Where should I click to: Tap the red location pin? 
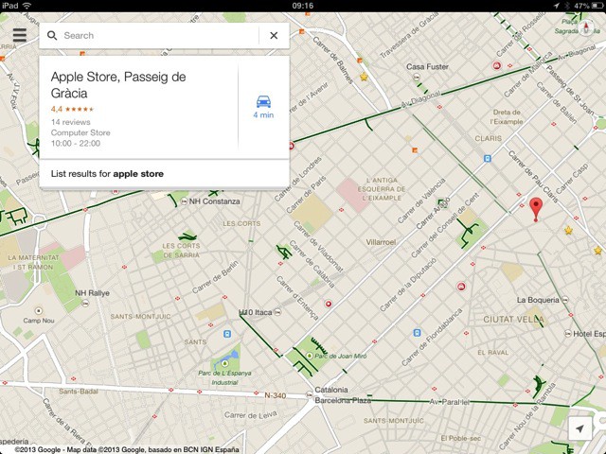536,209
